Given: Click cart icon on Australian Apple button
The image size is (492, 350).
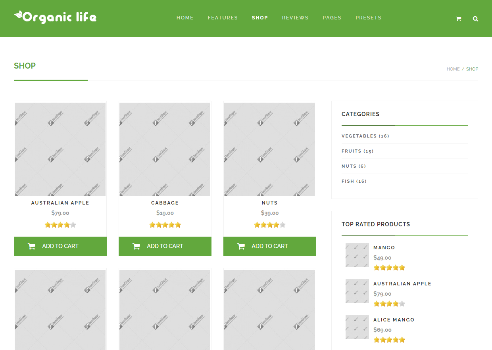Looking at the screenshot, I should (x=32, y=246).
